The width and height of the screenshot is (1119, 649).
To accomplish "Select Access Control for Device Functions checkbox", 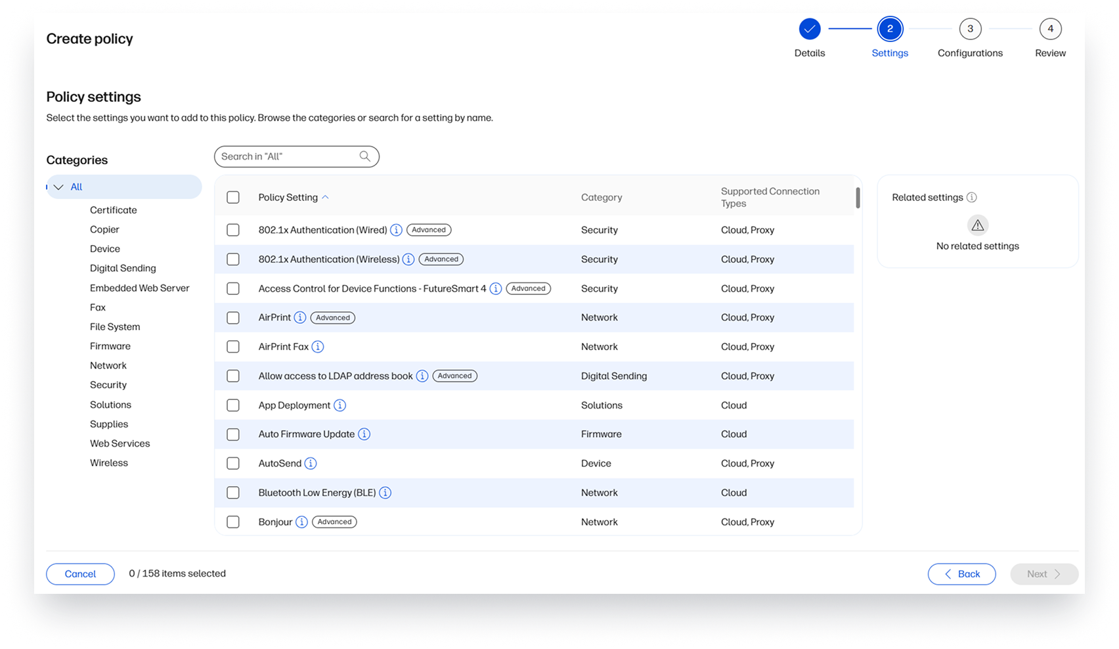I will tap(233, 288).
